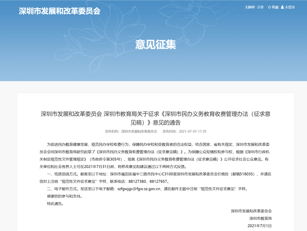Viewport: 307px width, 231px height.
Task: Click the user avatar icon beside 未登录
Action: tap(282, 7)
